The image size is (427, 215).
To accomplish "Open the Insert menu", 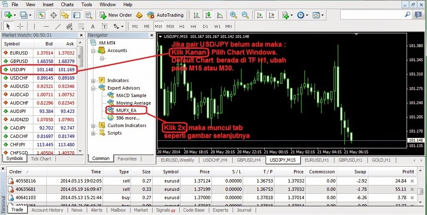I will pos(48,4).
